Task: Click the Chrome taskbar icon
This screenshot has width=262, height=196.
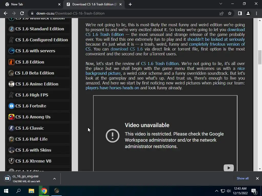Action: (44, 191)
